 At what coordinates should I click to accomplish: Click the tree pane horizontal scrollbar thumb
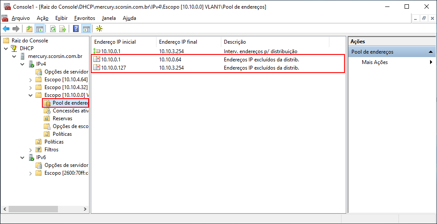point(33,209)
